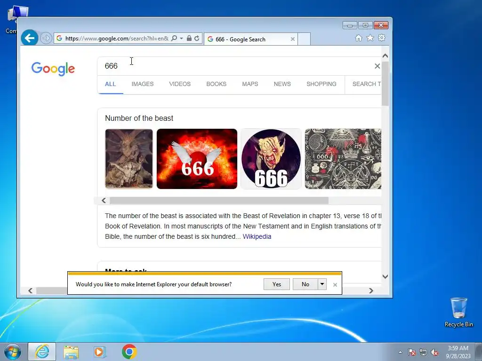Image resolution: width=482 pixels, height=361 pixels.
Task: Click the window's horizontal scroll-right arrow
Action: (x=371, y=290)
